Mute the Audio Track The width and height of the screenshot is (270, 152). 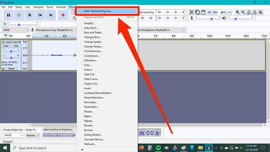tap(6, 46)
